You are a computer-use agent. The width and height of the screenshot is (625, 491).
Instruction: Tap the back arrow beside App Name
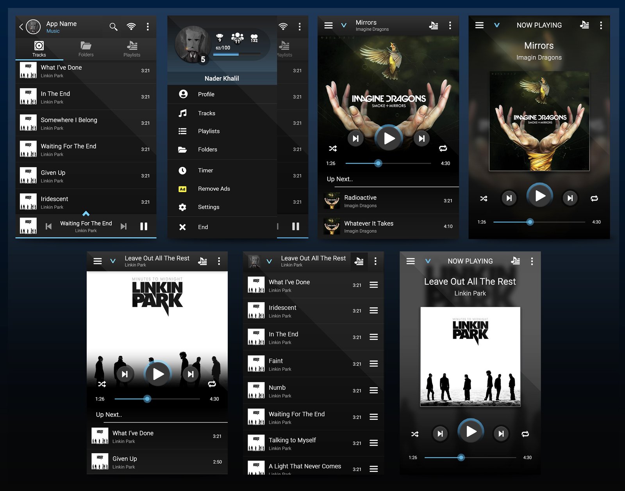[x=21, y=27]
